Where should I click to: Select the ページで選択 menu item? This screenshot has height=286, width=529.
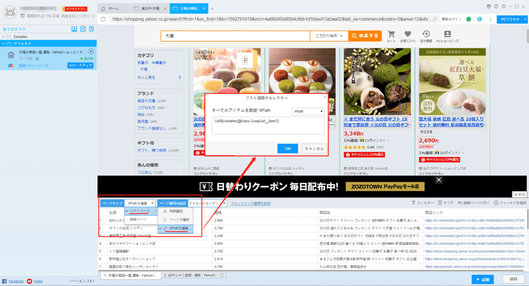pos(176,220)
